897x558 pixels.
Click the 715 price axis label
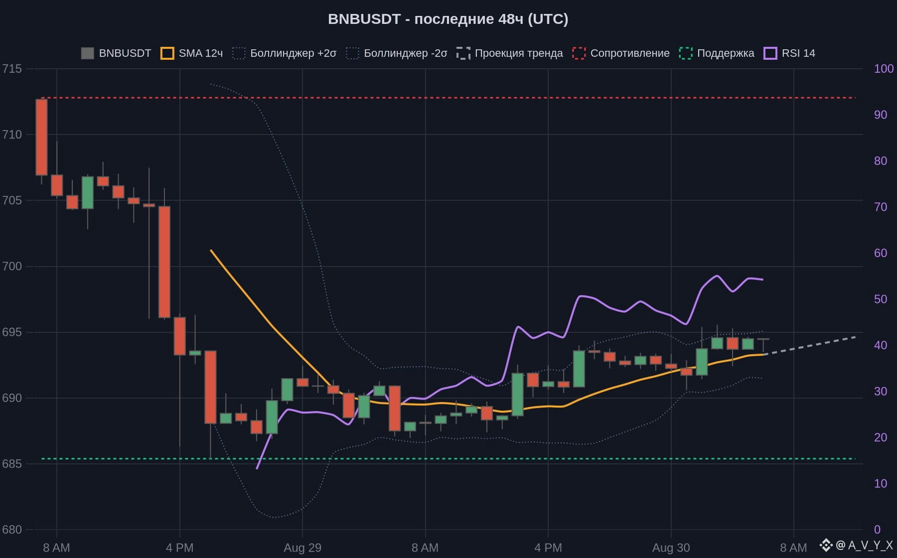(12, 69)
